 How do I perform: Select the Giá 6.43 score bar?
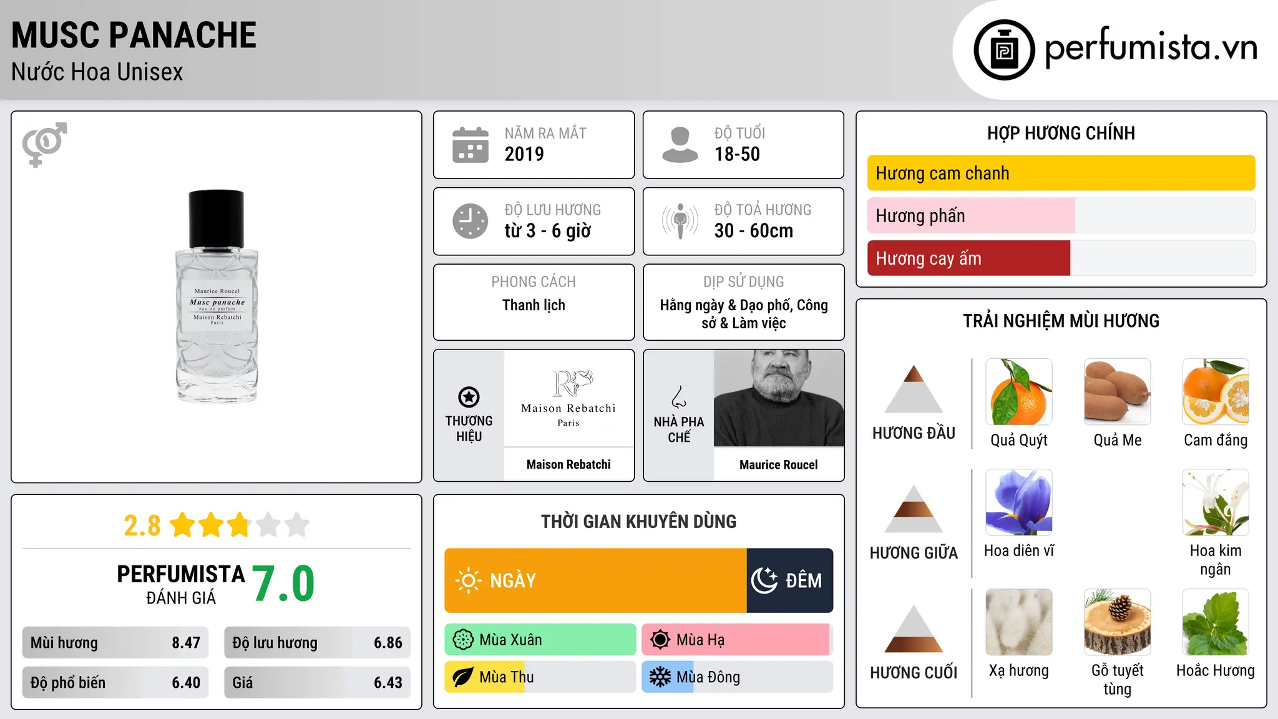(x=317, y=682)
